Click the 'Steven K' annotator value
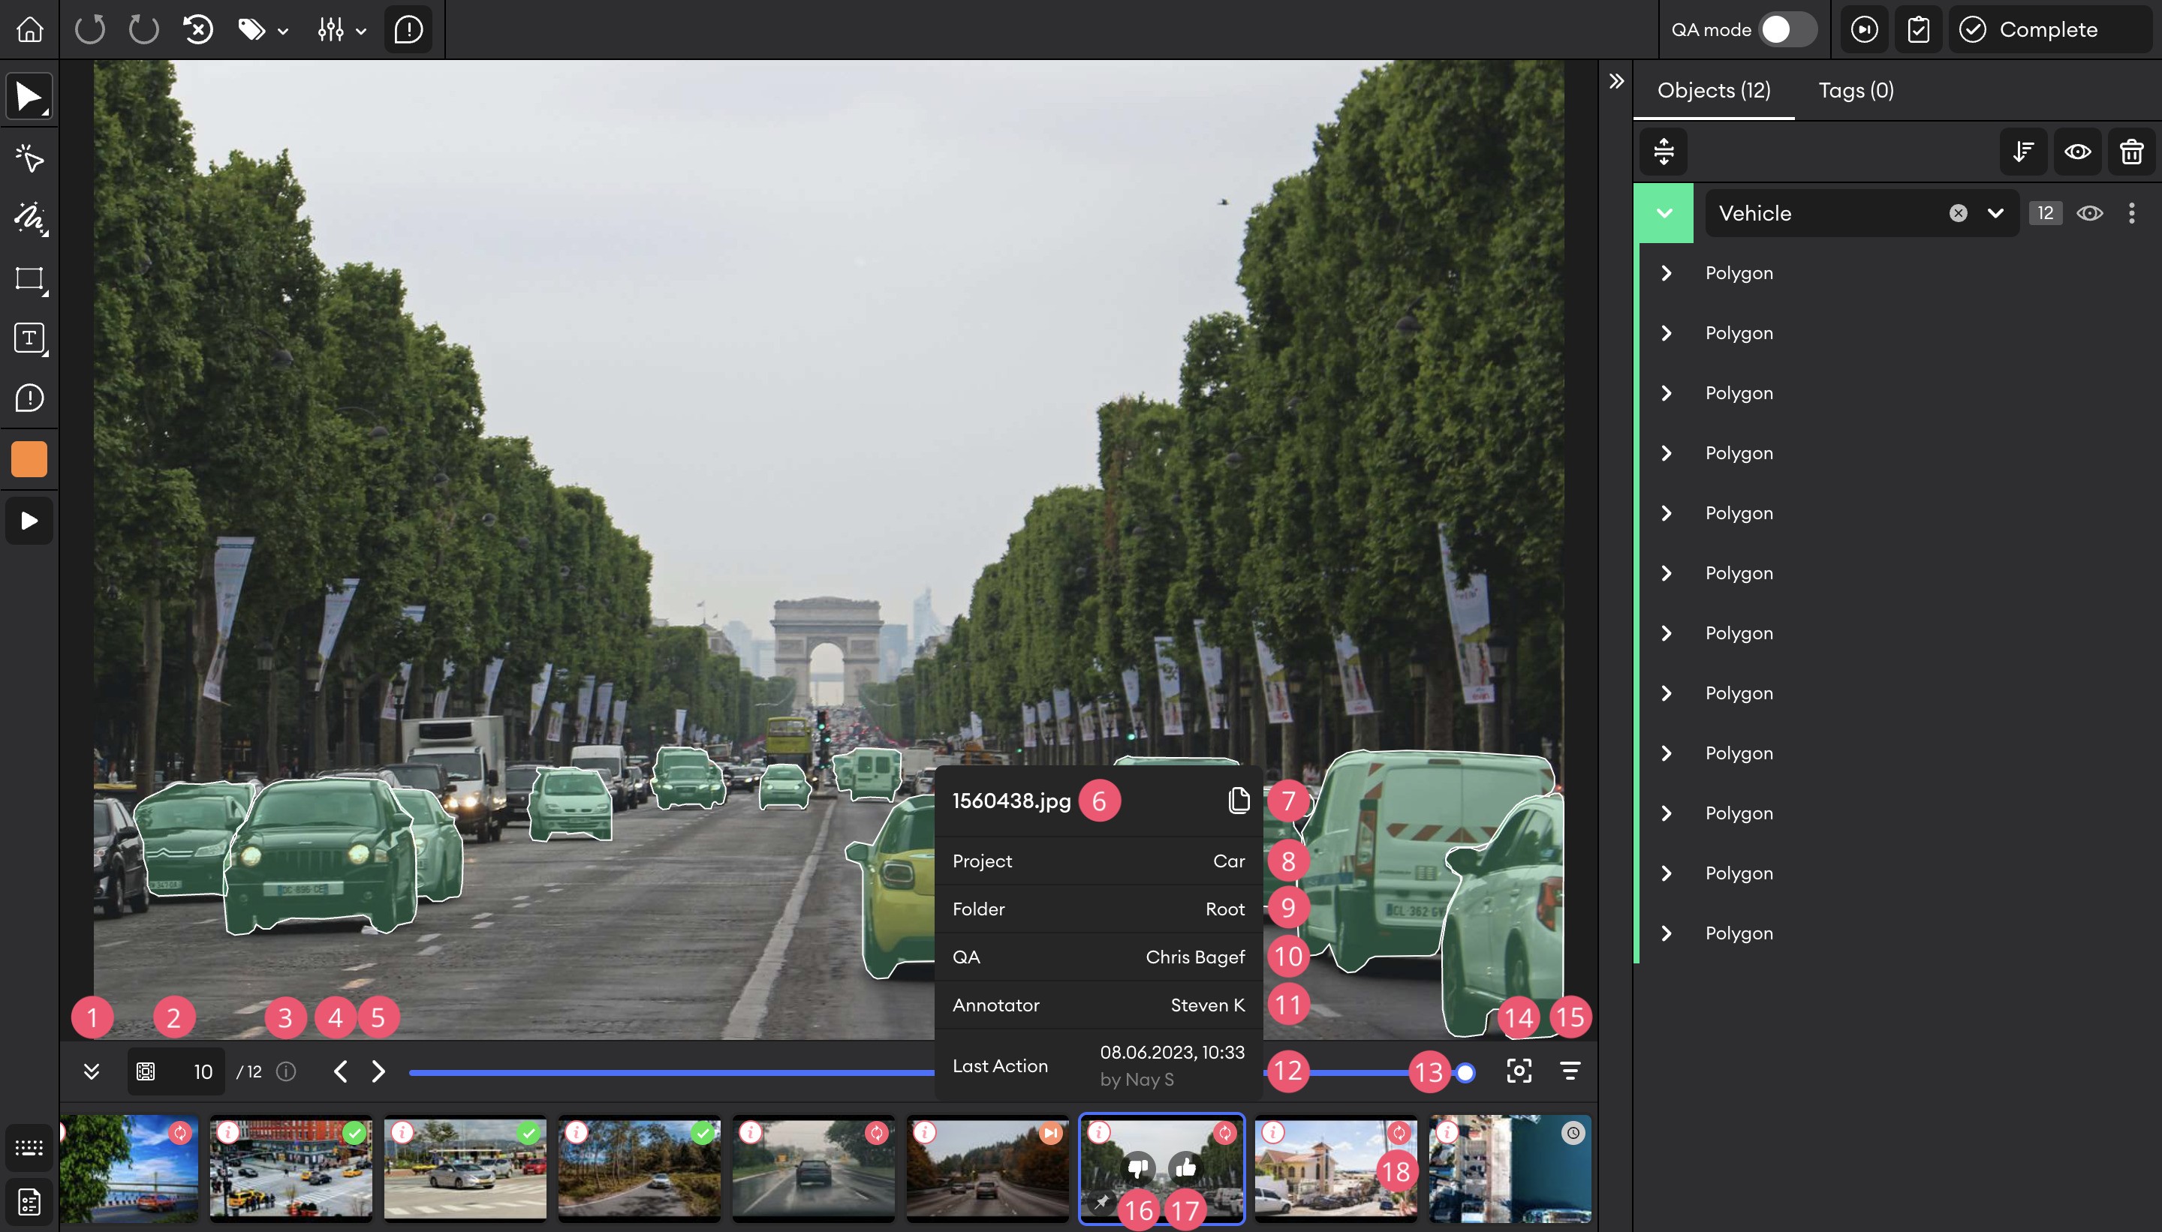 tap(1208, 1005)
